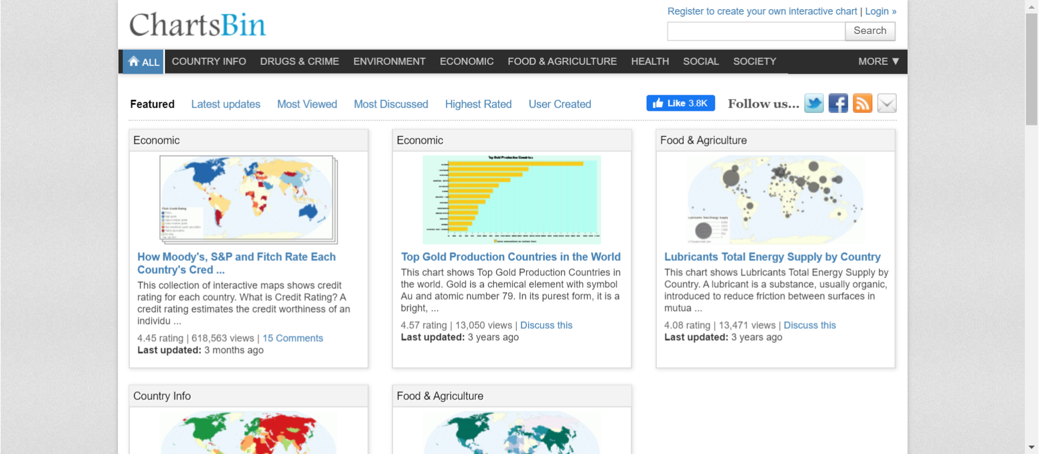Image resolution: width=1039 pixels, height=454 pixels.
Task: Open the Lubricants bubble map thumbnail
Action: (x=775, y=199)
